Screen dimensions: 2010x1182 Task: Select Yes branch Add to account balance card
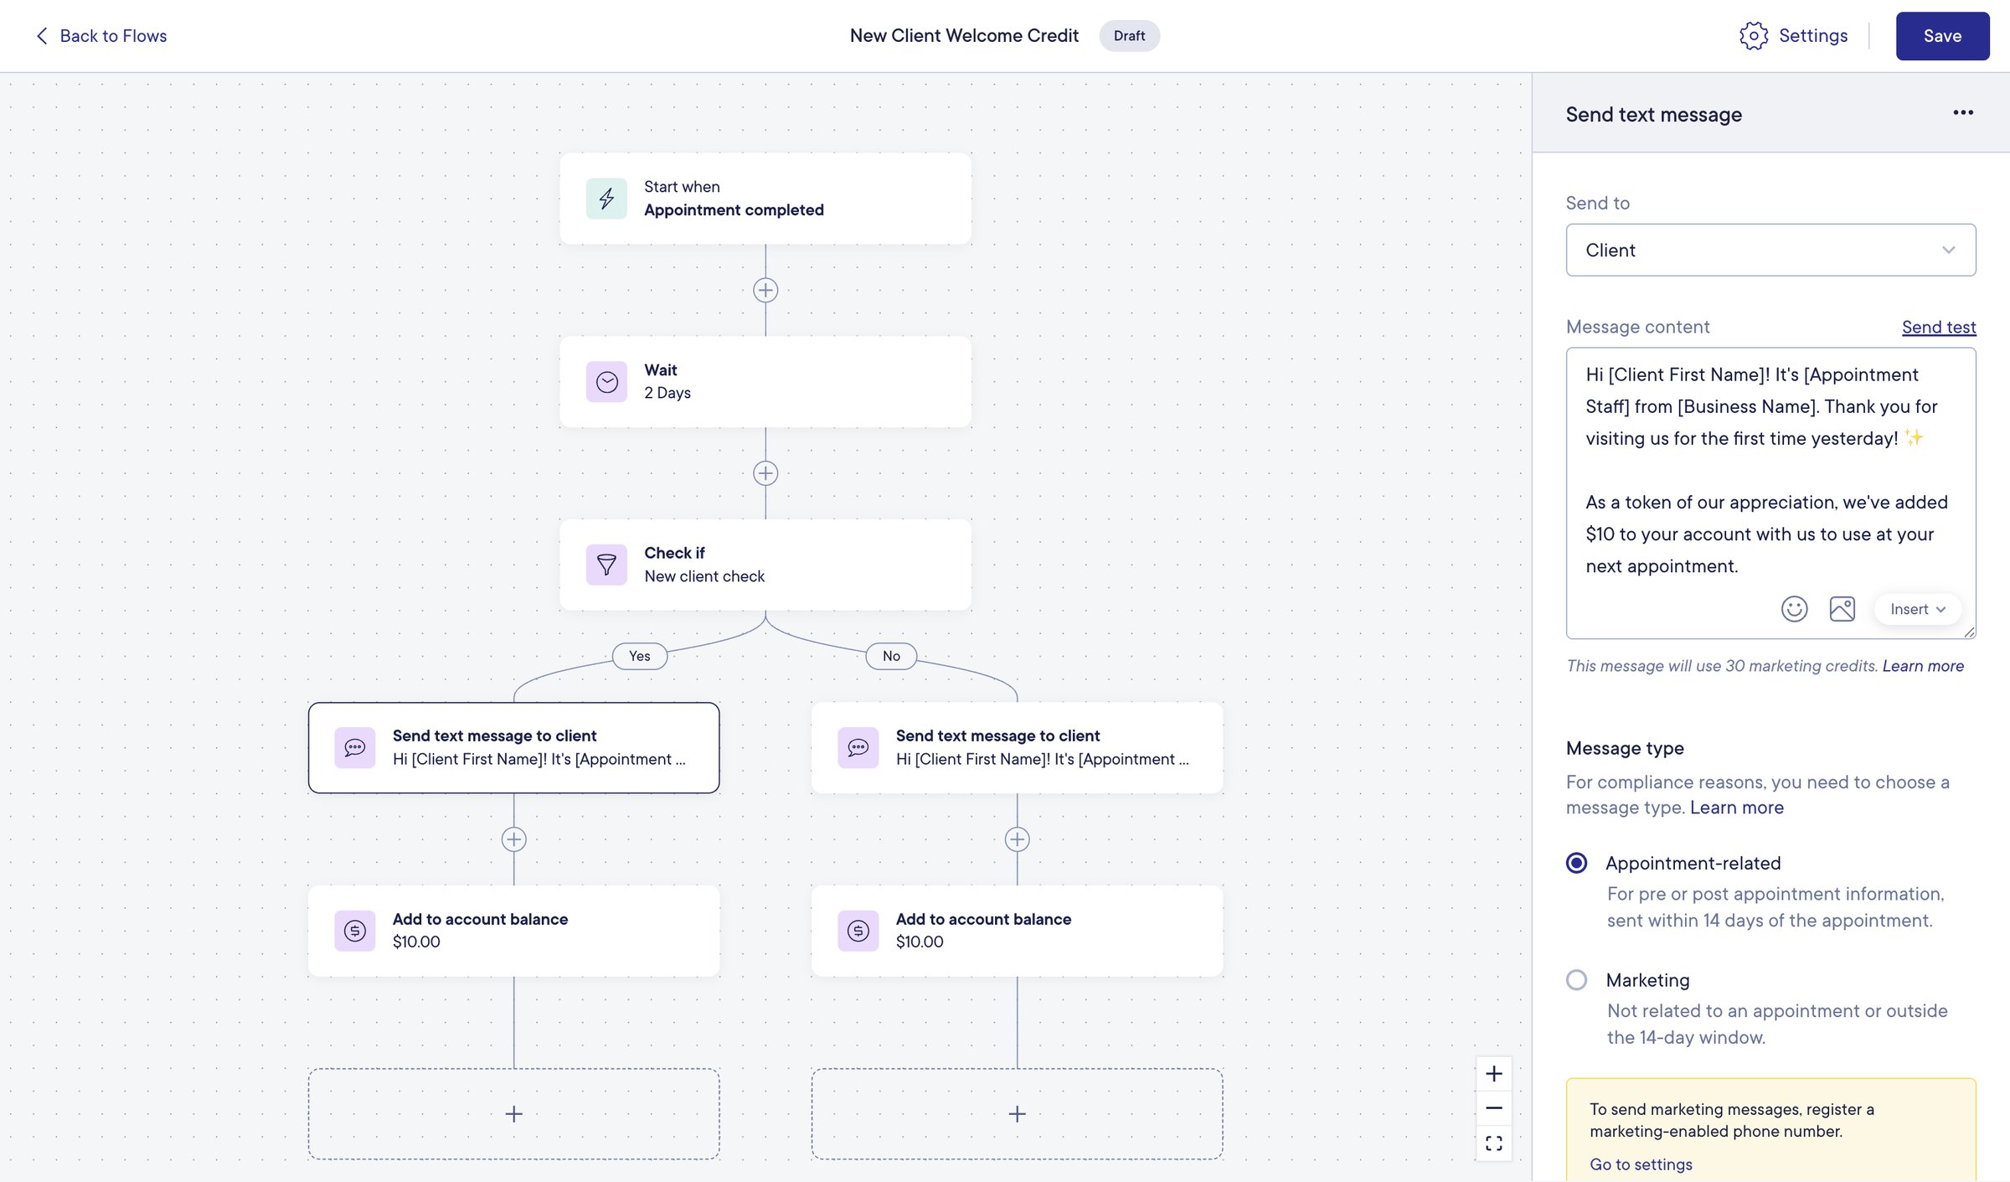[x=514, y=931]
